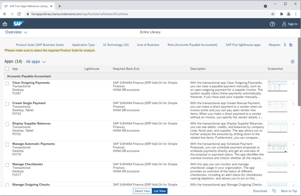Check the Create Single Payment checkbox
The width and height of the screenshot is (301, 196).
tap(7, 104)
